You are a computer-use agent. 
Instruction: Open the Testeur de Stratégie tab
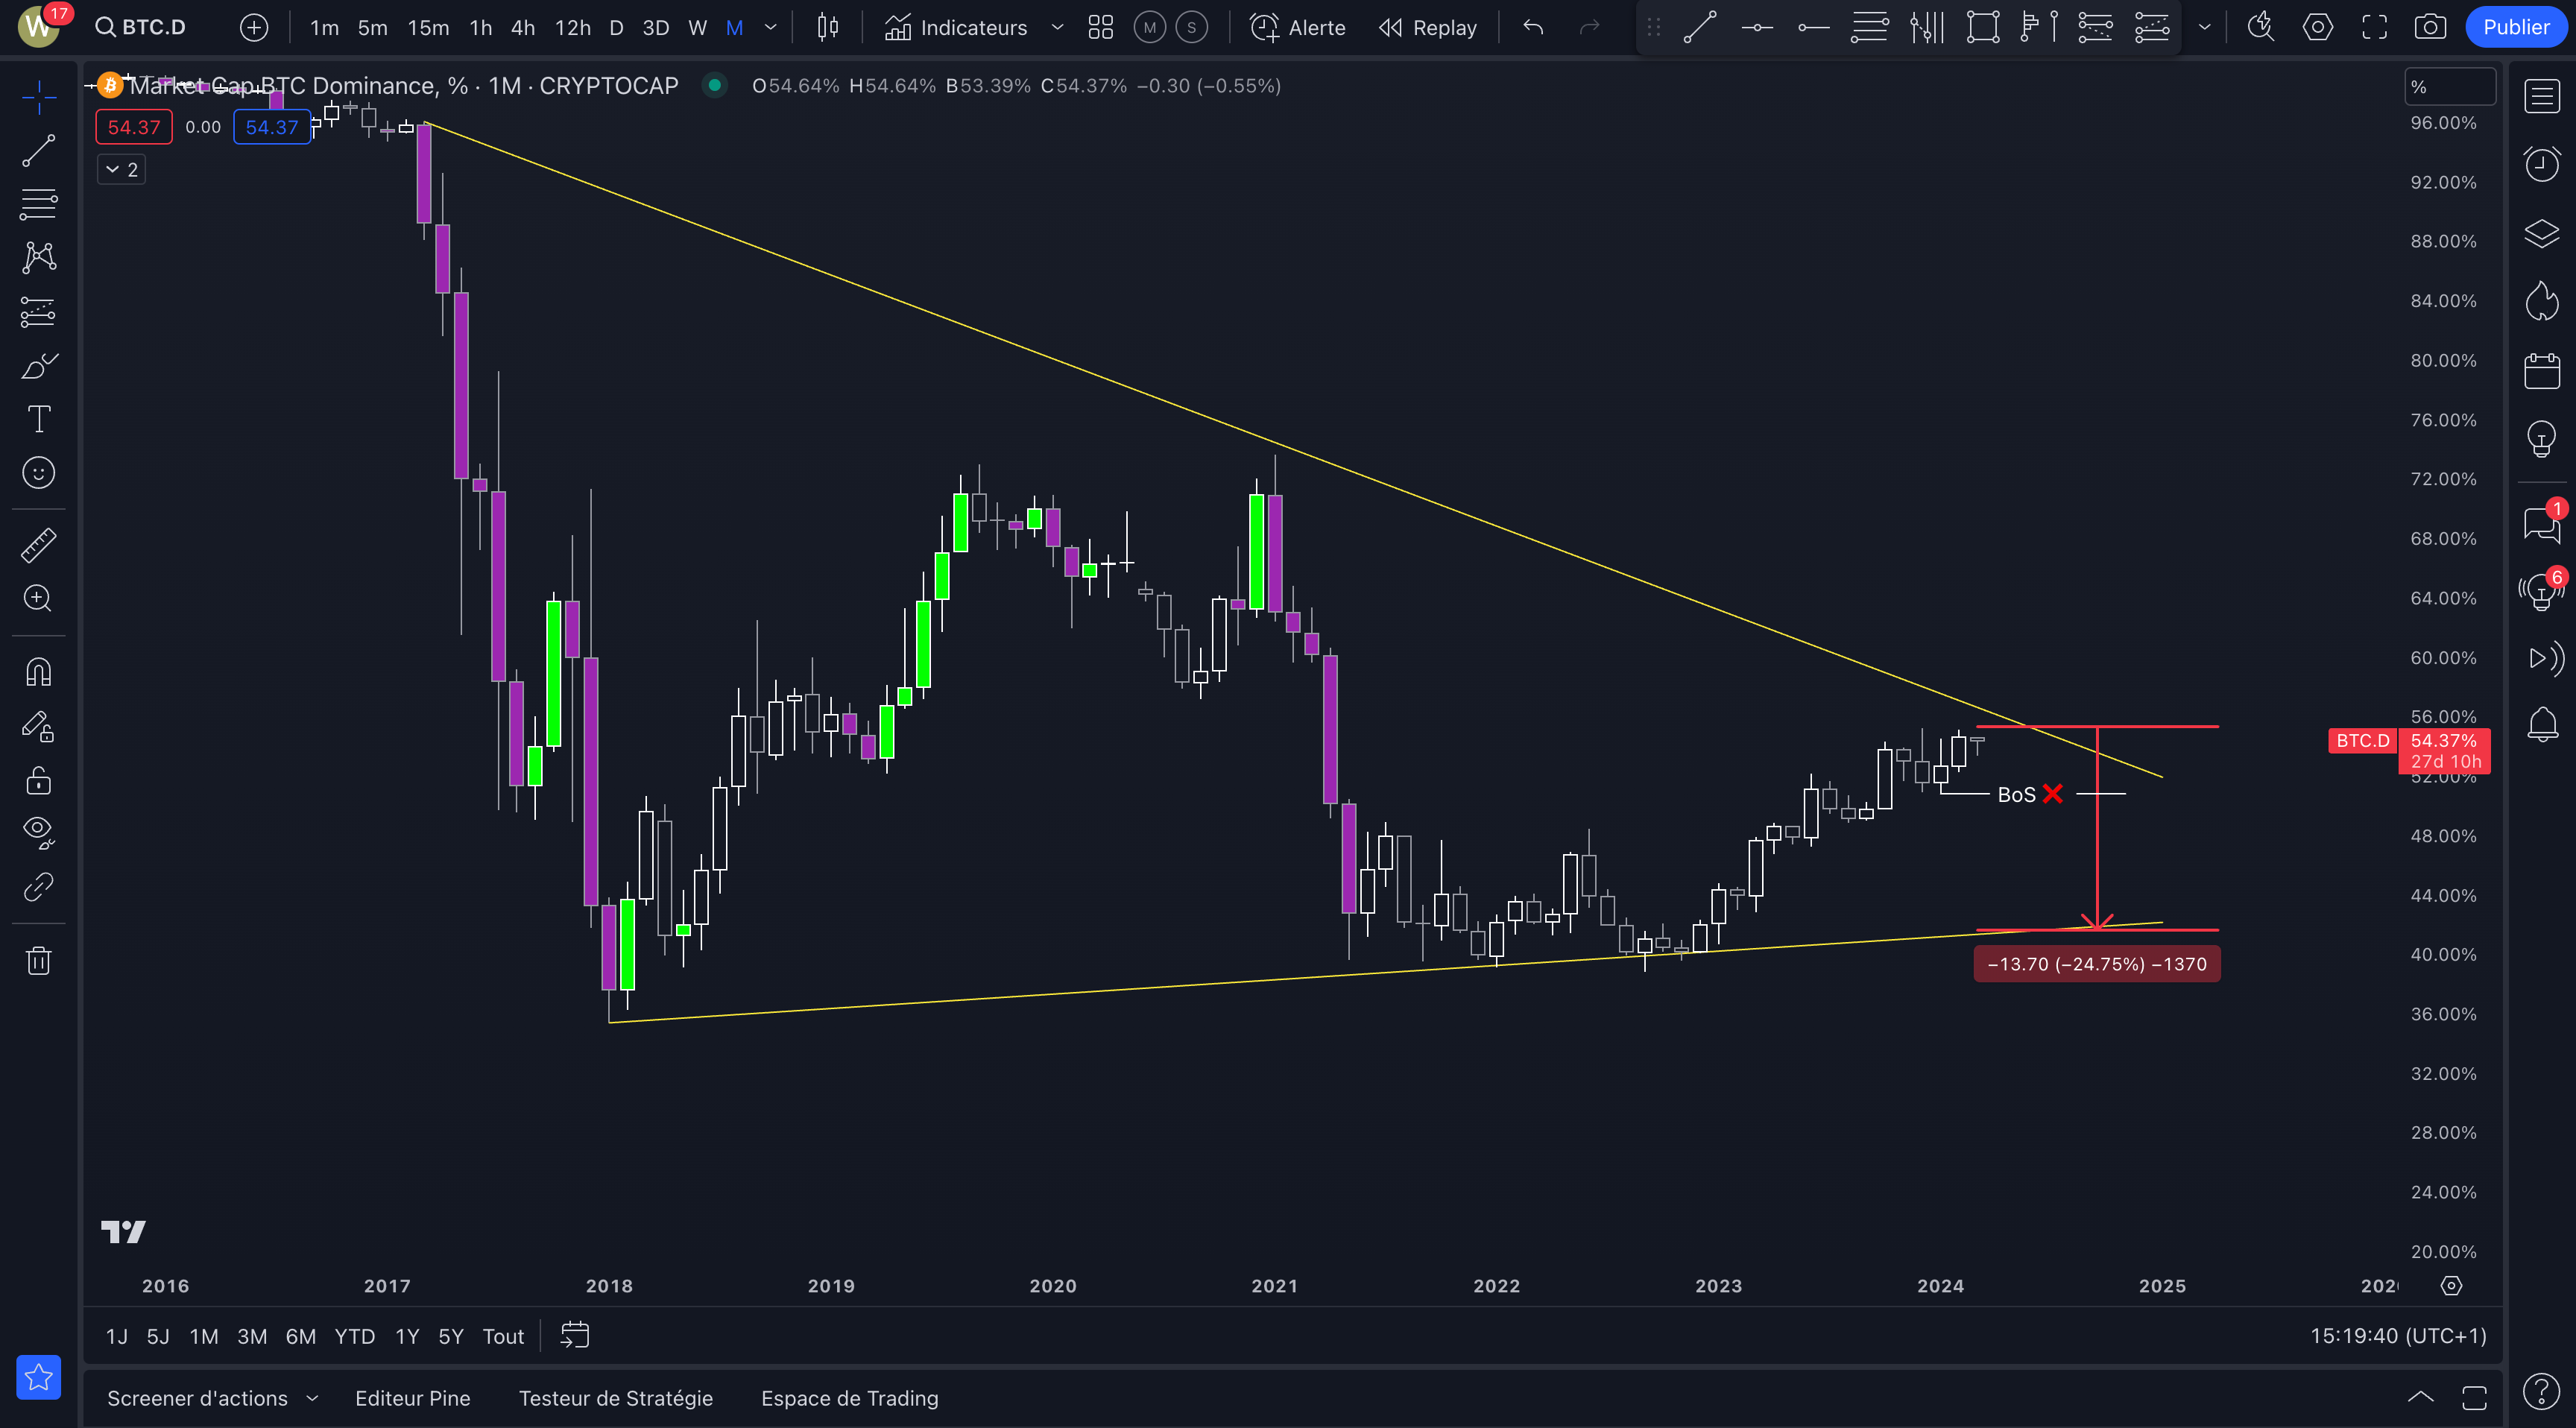pyautogui.click(x=615, y=1398)
